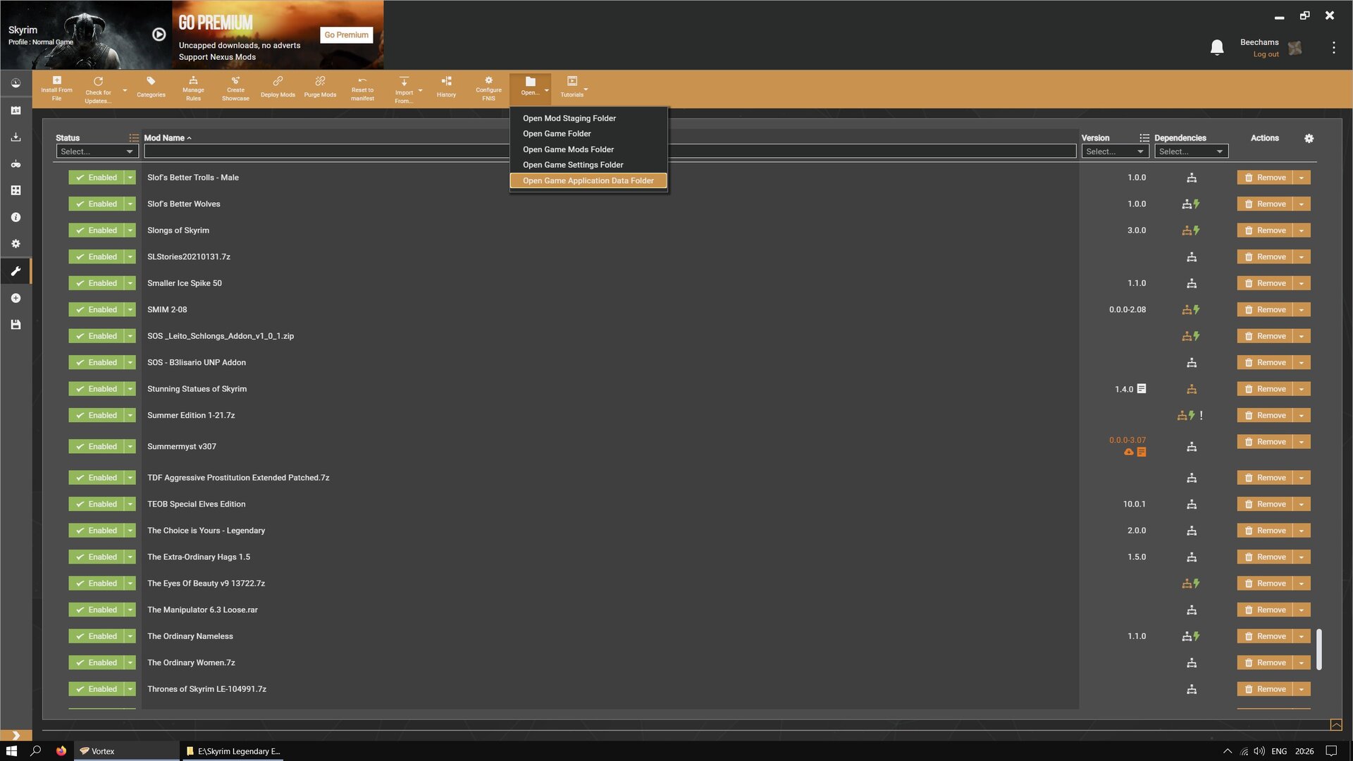This screenshot has width=1353, height=761.
Task: Open Downloads page in left sidebar
Action: tap(16, 137)
